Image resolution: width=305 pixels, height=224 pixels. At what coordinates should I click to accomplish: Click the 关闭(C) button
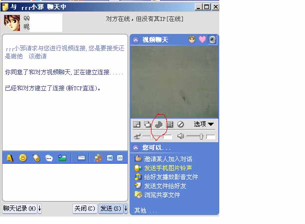pos(85,209)
